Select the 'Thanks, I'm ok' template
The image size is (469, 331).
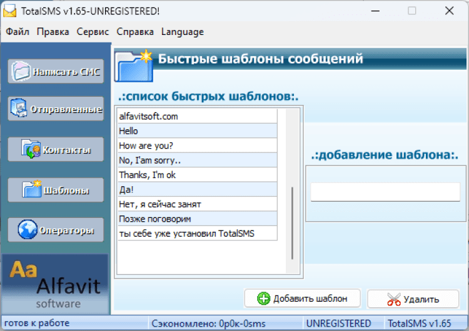pyautogui.click(x=198, y=175)
